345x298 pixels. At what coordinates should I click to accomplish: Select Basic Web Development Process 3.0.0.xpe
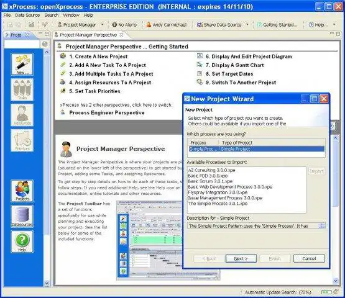tap(230, 187)
